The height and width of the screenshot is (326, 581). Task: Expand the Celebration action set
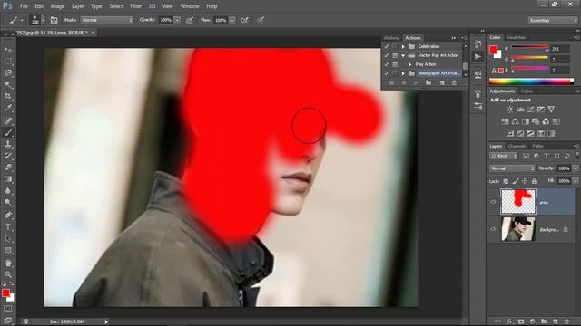[403, 46]
